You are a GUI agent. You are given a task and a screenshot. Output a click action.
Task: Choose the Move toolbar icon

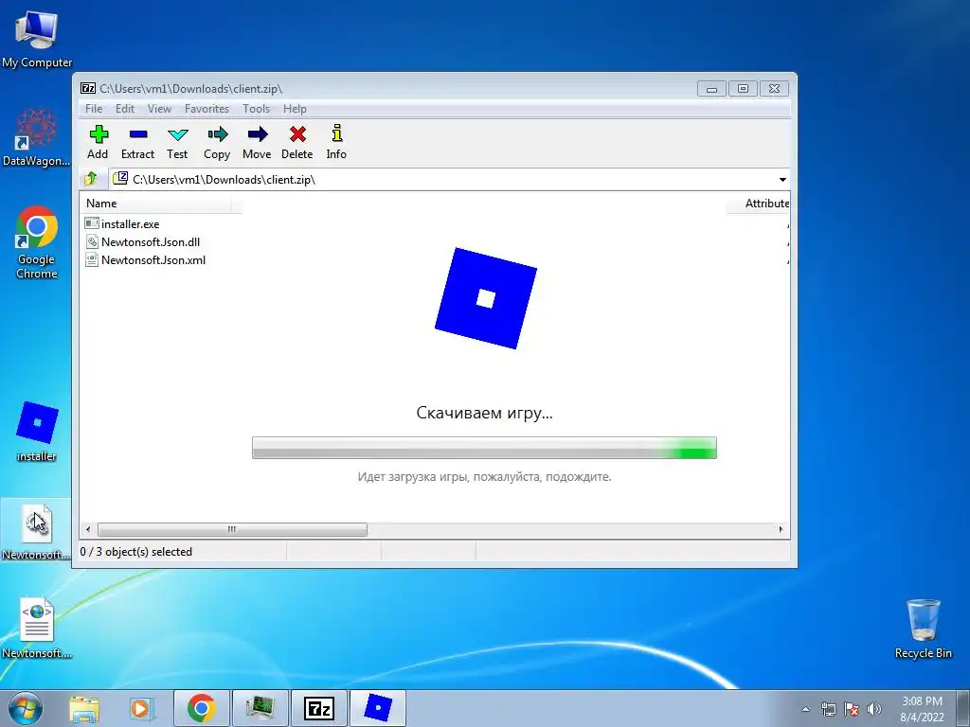(x=258, y=134)
